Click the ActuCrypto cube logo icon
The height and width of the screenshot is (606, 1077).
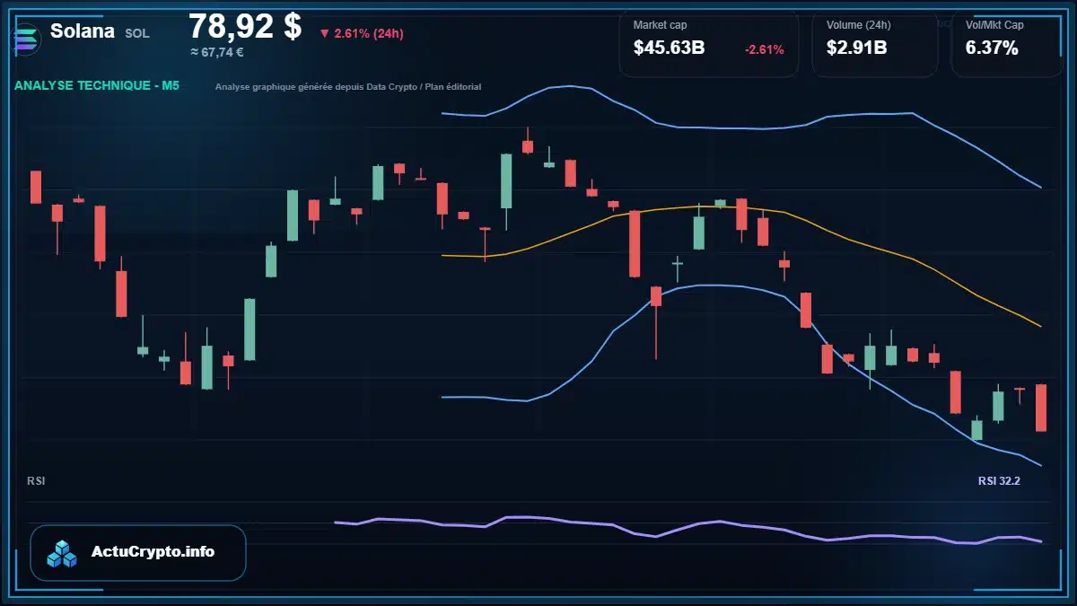pyautogui.click(x=63, y=553)
